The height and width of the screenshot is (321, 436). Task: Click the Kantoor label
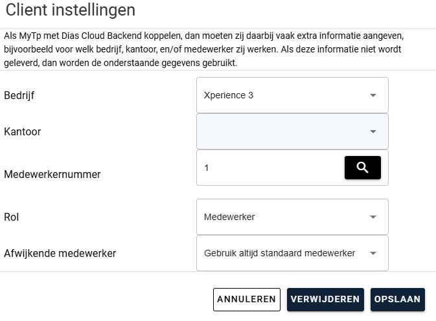(x=22, y=131)
